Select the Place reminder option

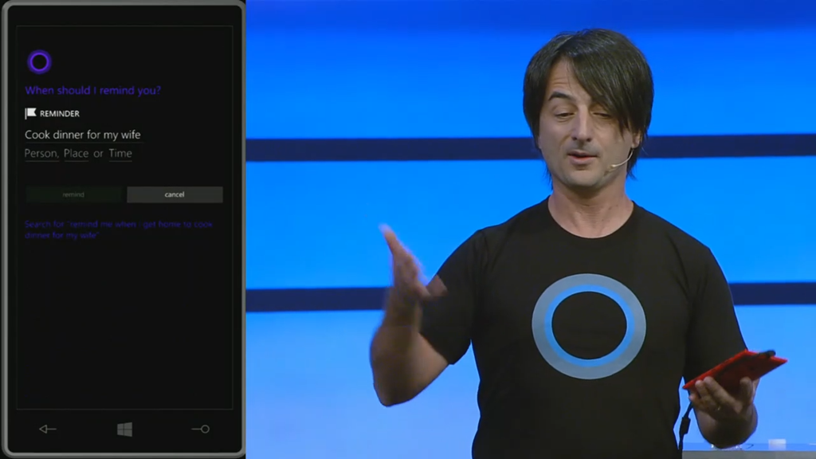[x=76, y=154]
